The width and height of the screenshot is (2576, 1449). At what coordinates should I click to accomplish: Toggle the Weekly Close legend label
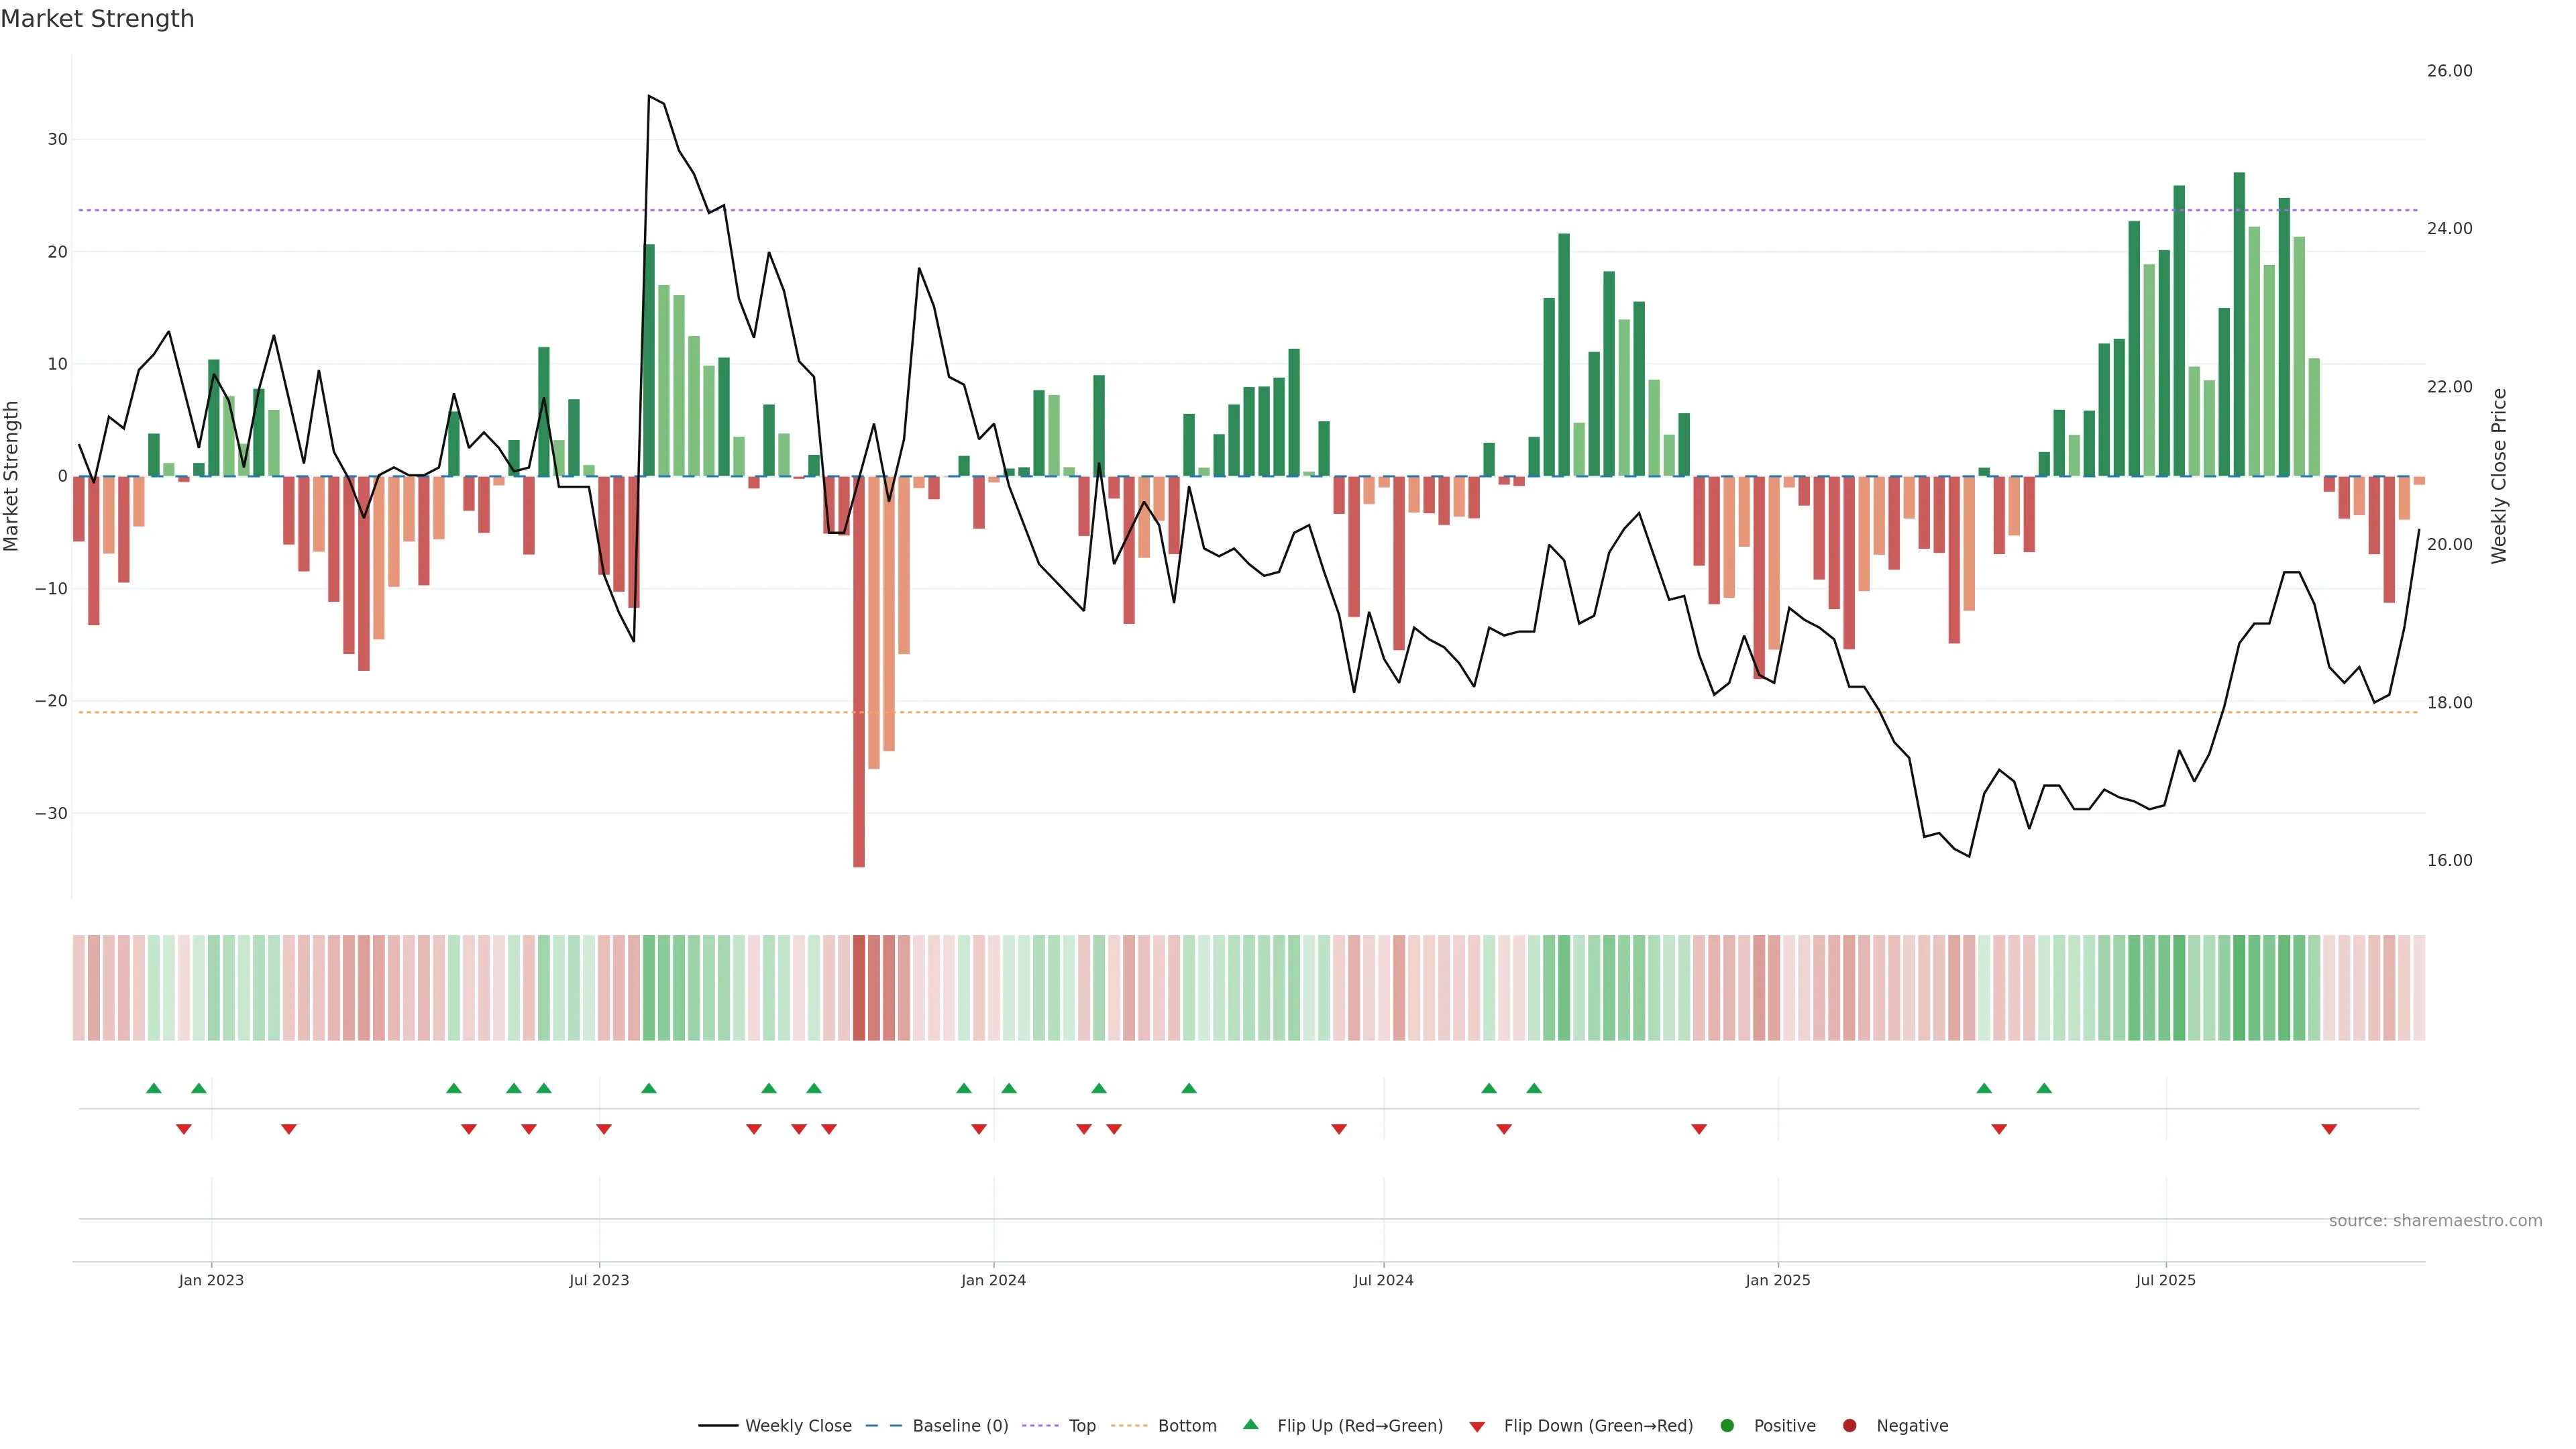(x=798, y=1426)
